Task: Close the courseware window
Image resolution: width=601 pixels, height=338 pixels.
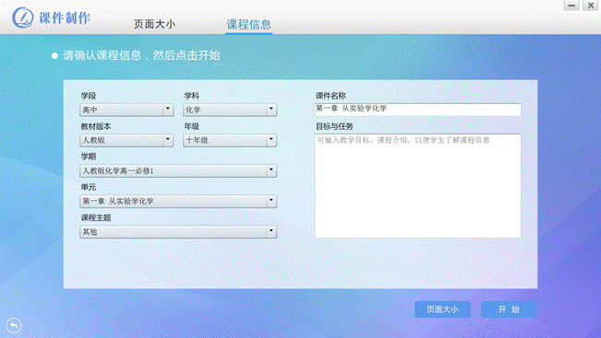Action: tap(591, 5)
